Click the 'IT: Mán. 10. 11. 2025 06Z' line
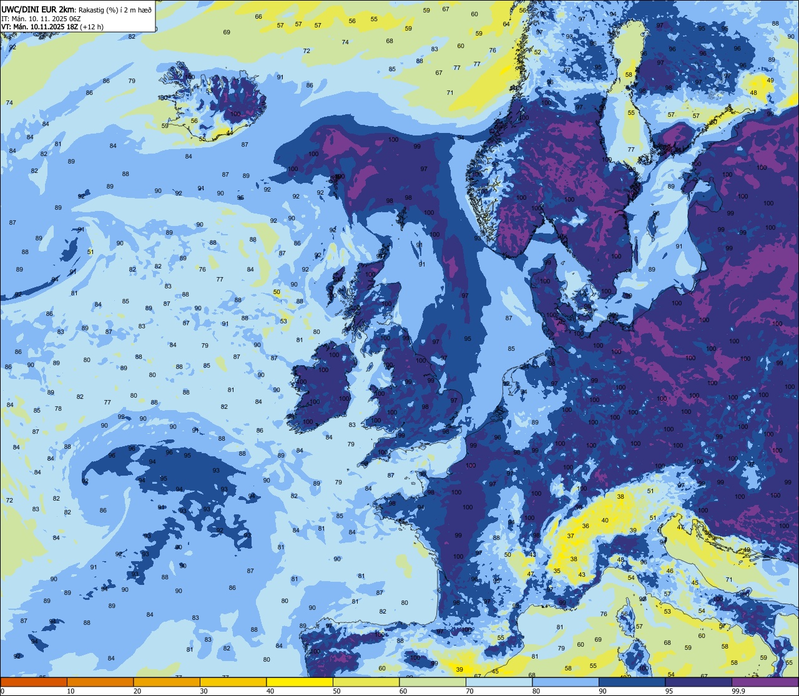799x696 pixels. tap(42, 18)
